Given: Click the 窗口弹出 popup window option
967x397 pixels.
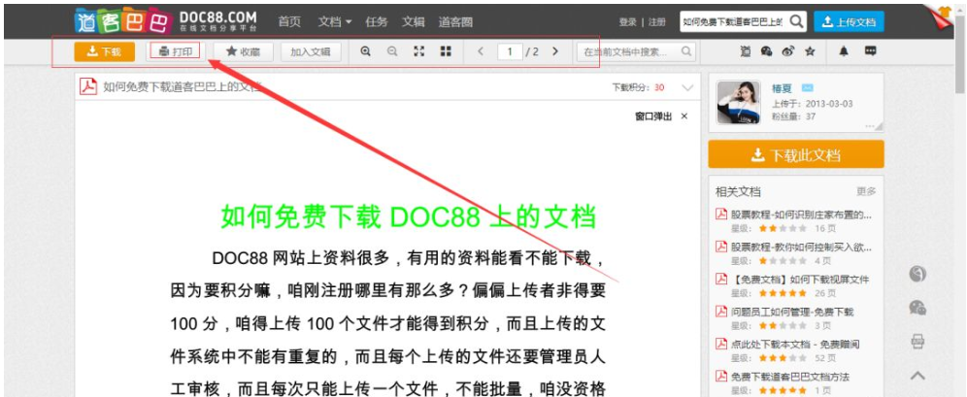Looking at the screenshot, I should [x=653, y=116].
